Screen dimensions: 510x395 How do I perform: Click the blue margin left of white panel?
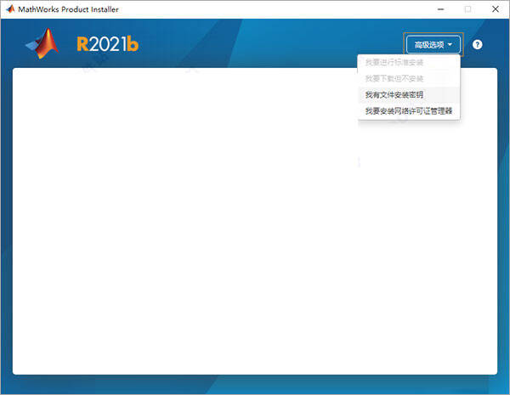coord(6,221)
